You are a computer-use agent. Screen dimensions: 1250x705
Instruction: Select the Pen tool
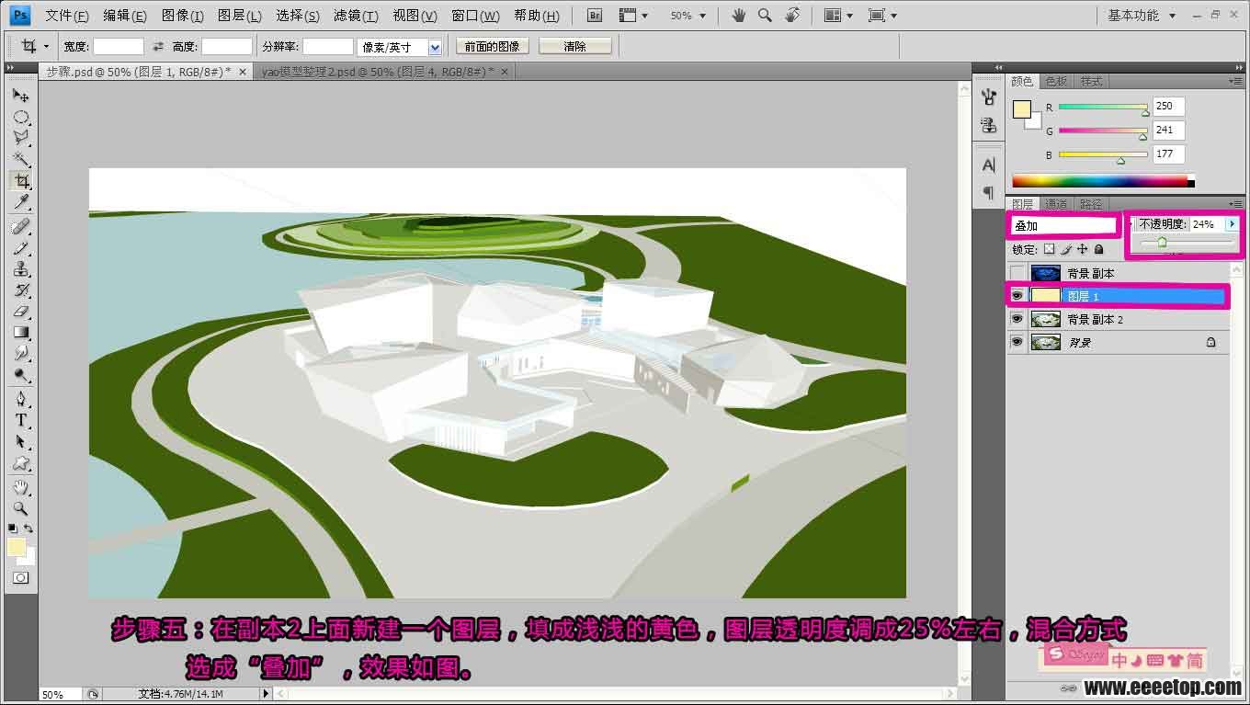pyautogui.click(x=21, y=399)
